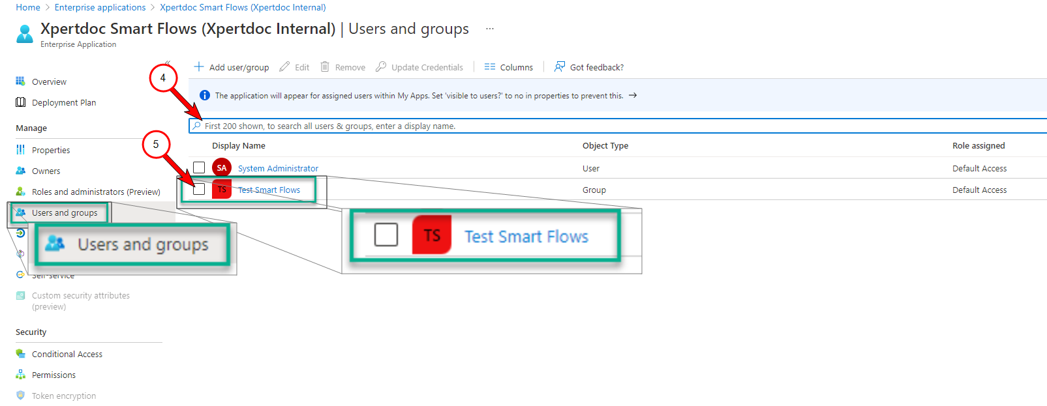Open Overview in the sidebar

pos(49,81)
